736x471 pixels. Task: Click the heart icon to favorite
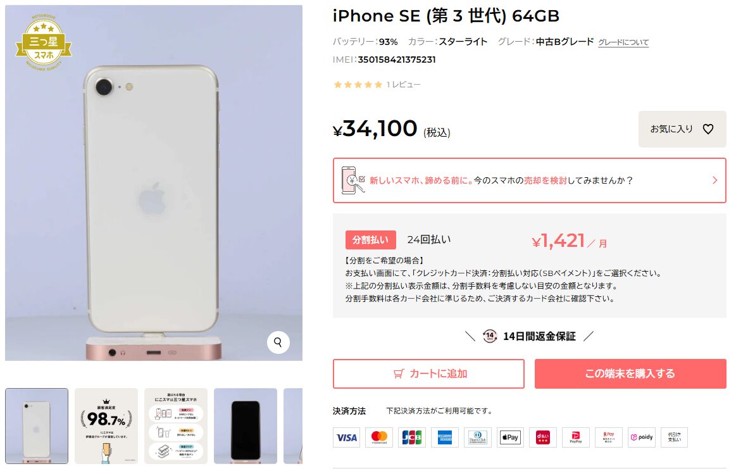tap(708, 129)
